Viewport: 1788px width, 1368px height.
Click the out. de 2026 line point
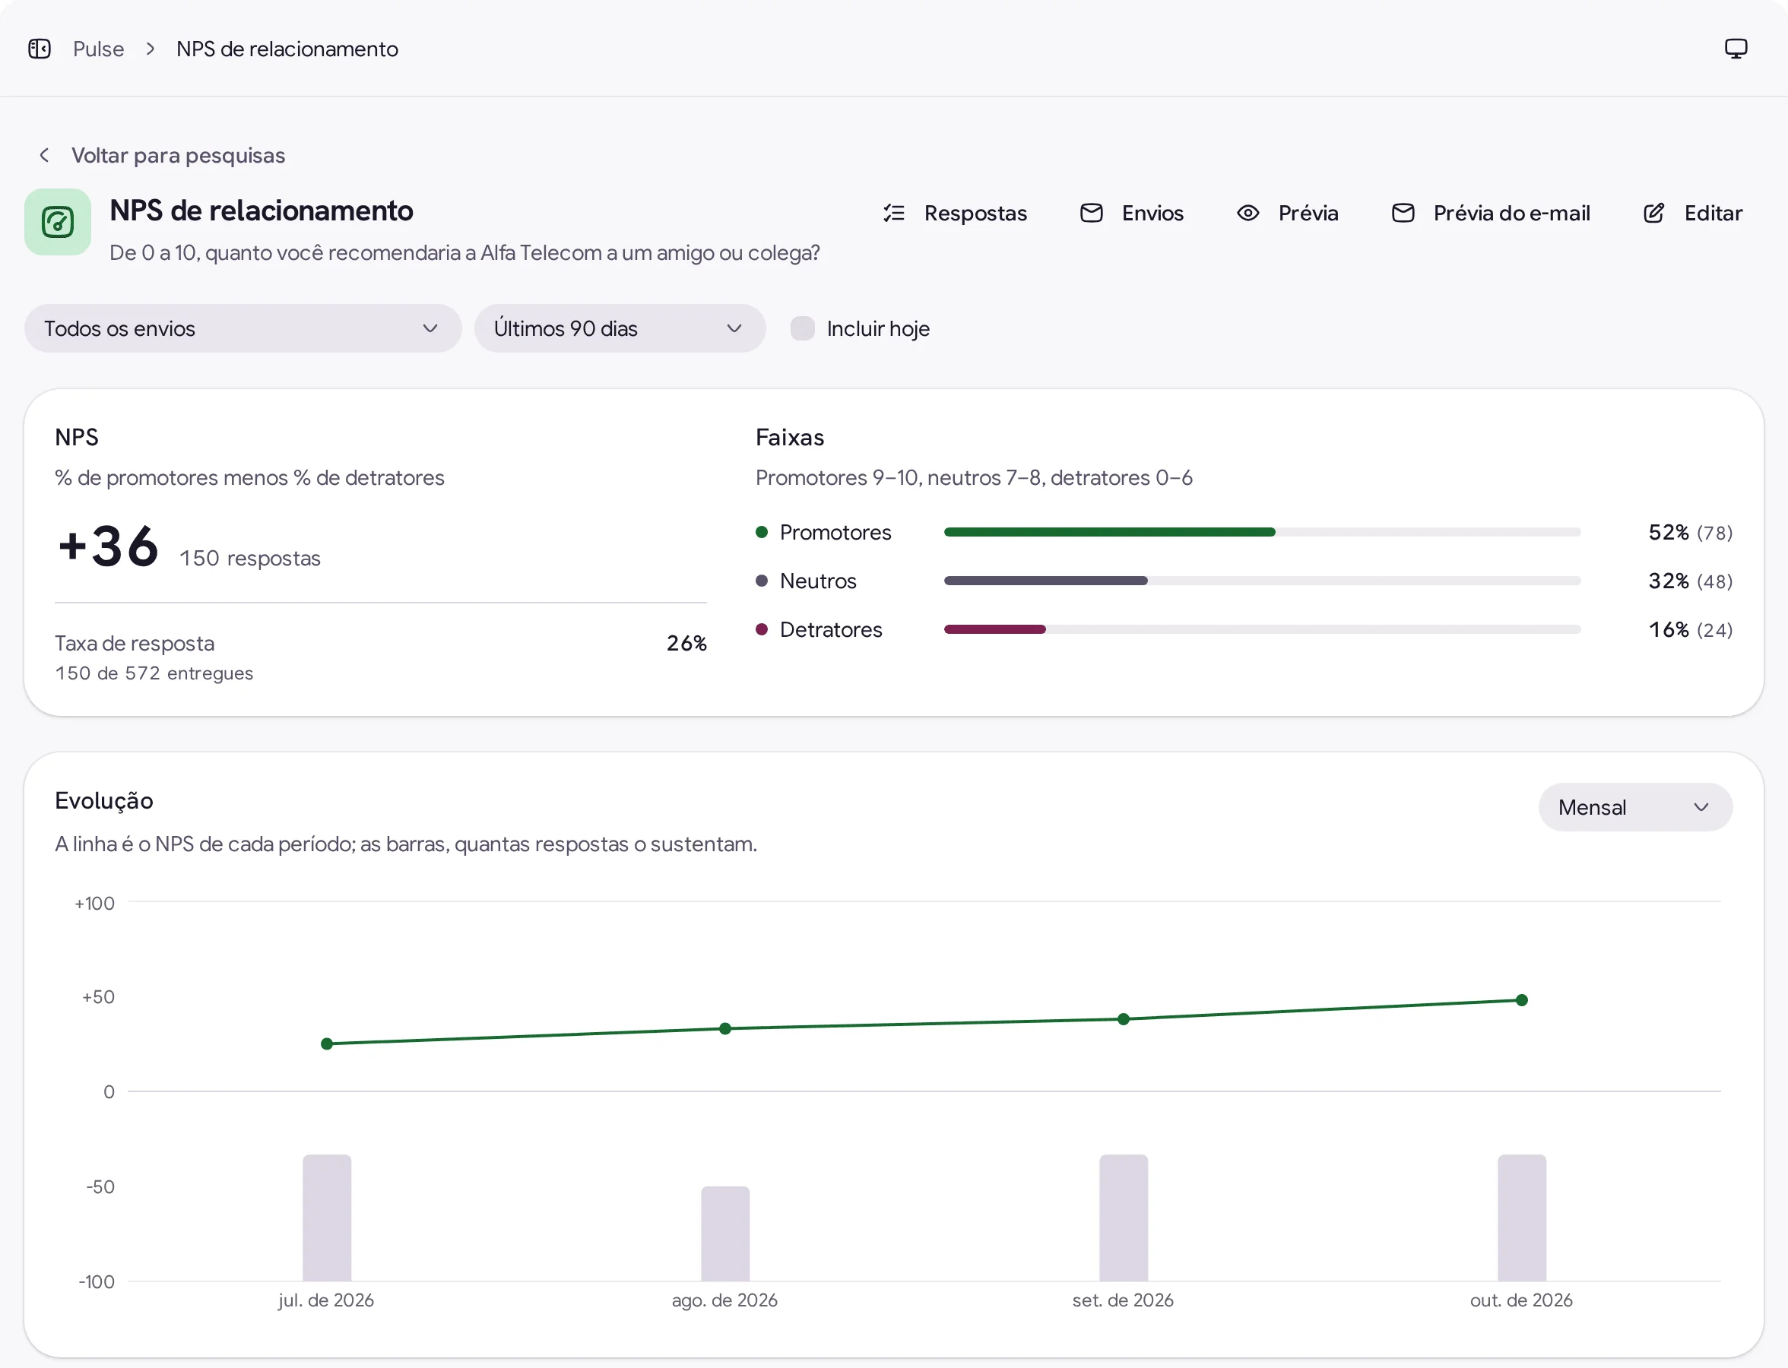1522,1000
